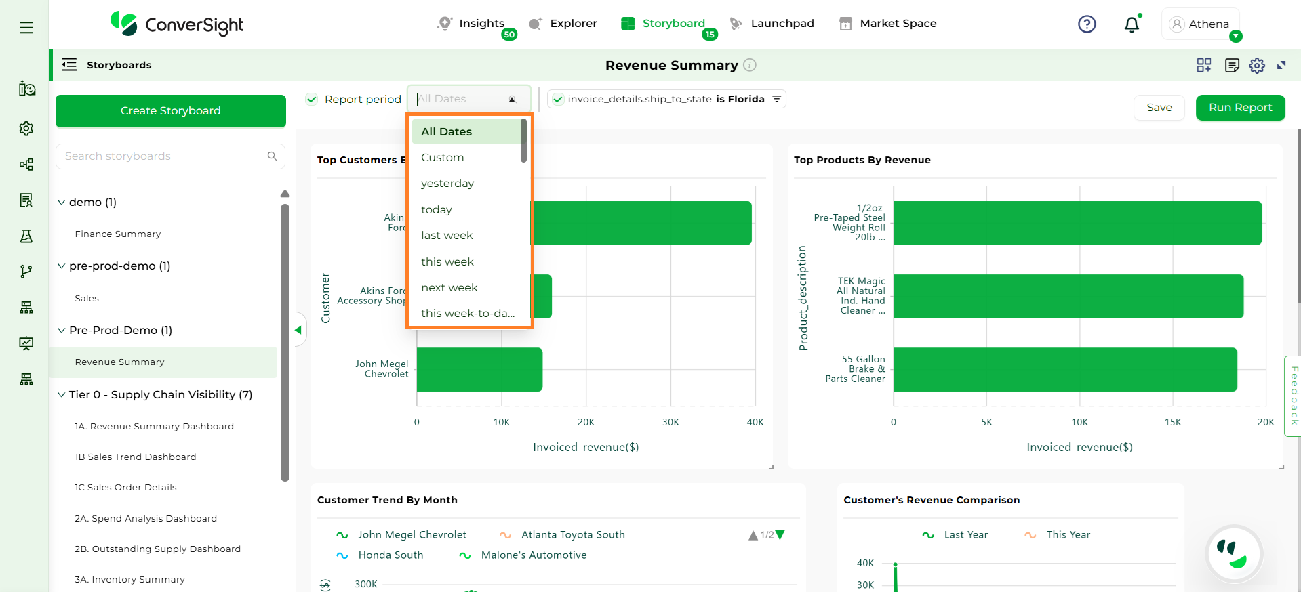Select 'last week' from date dropdown
1301x592 pixels.
tap(447, 236)
